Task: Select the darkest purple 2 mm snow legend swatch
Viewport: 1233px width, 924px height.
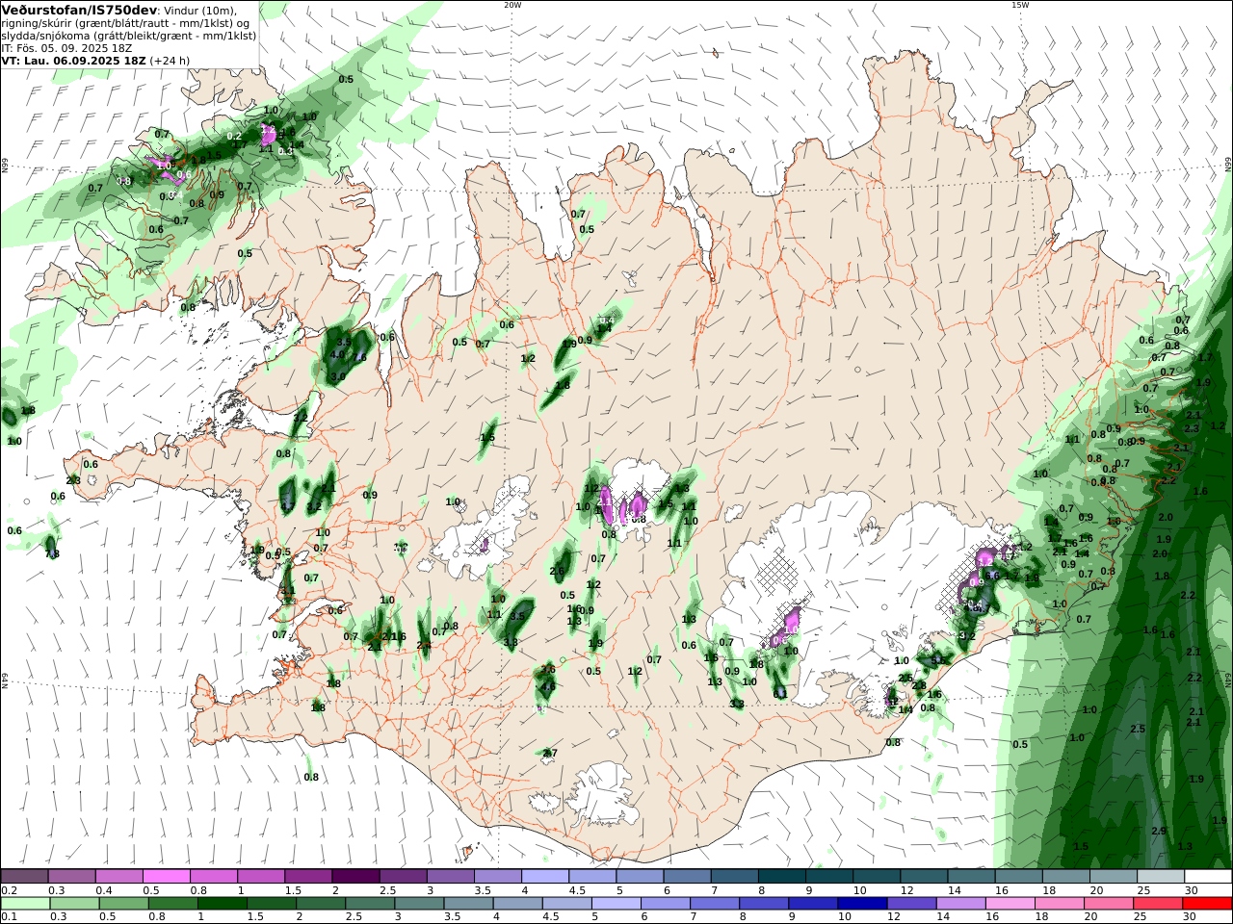Action: point(355,877)
